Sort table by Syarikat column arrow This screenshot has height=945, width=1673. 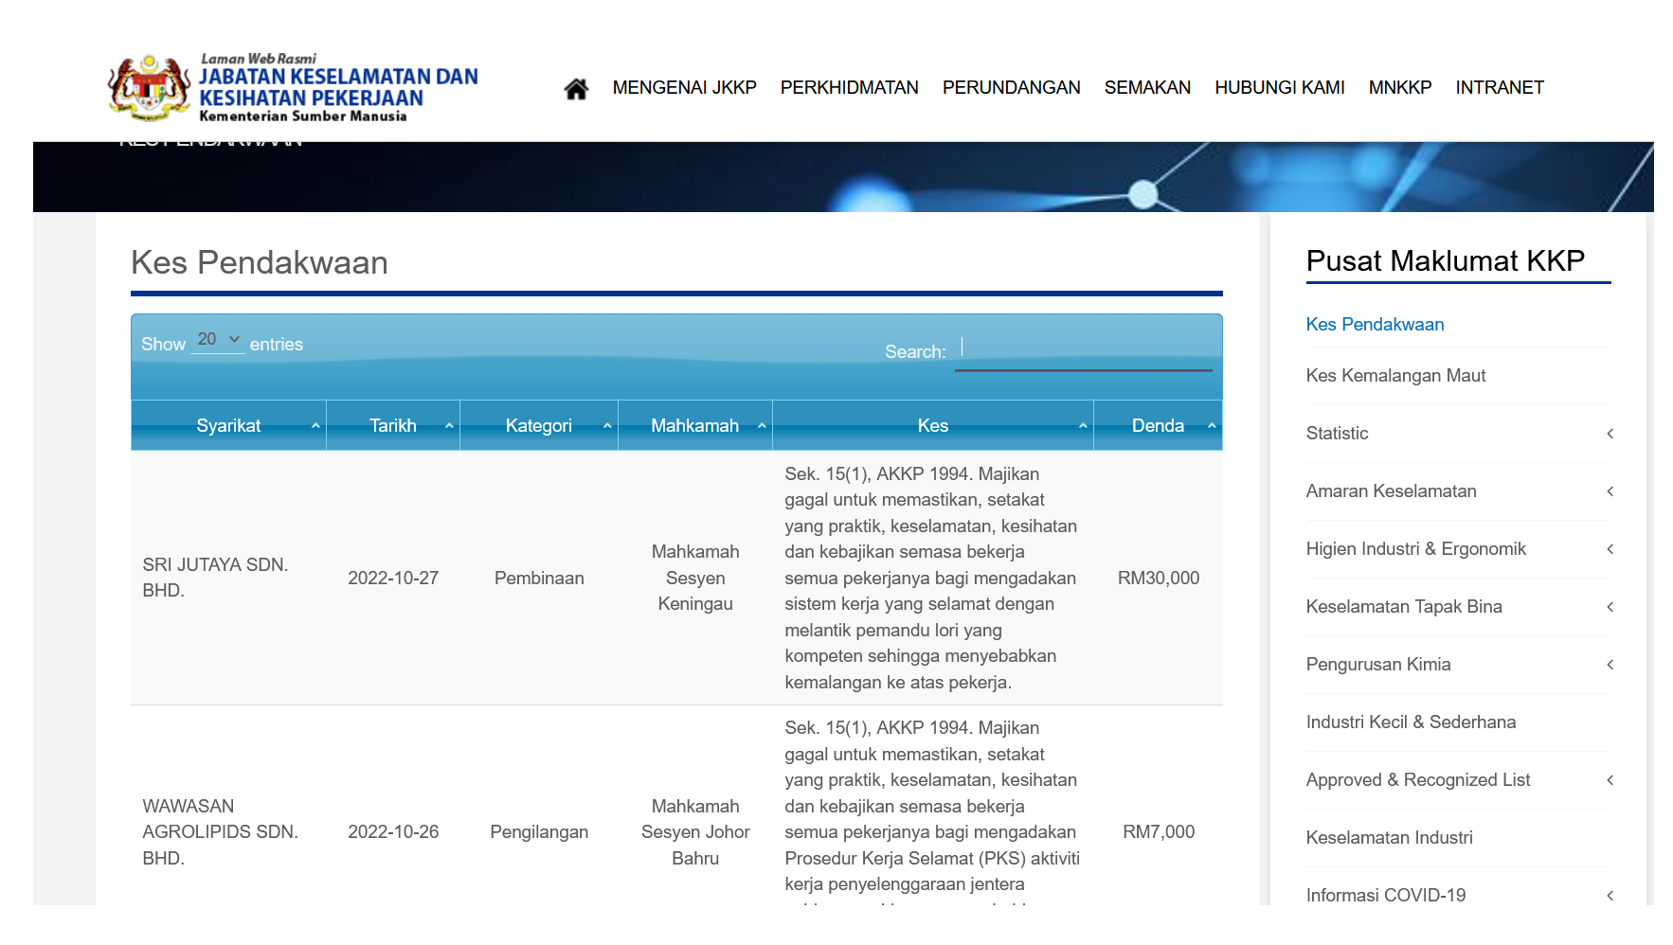click(x=315, y=426)
